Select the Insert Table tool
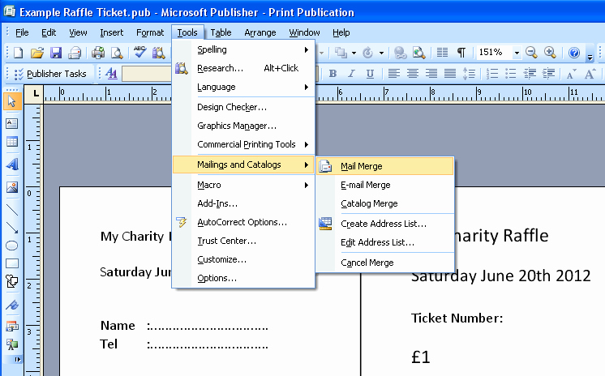The height and width of the screenshot is (376, 605). point(11,142)
